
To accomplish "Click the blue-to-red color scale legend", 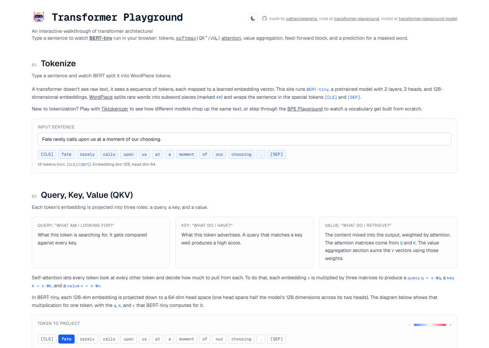I will (430, 325).
